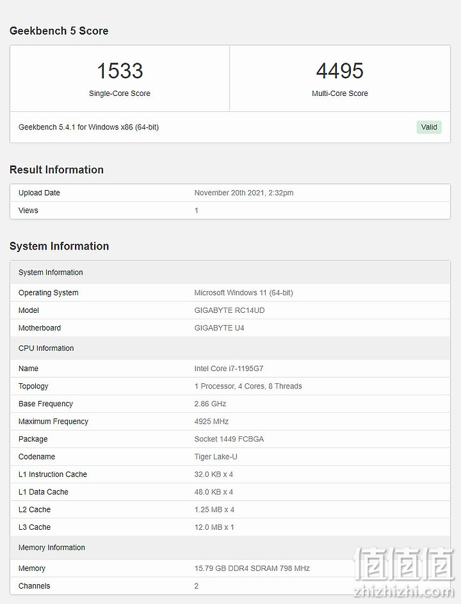This screenshot has height=604, width=461.
Task: Select Microsoft Windows 11 (64-bit) value
Action: point(243,293)
